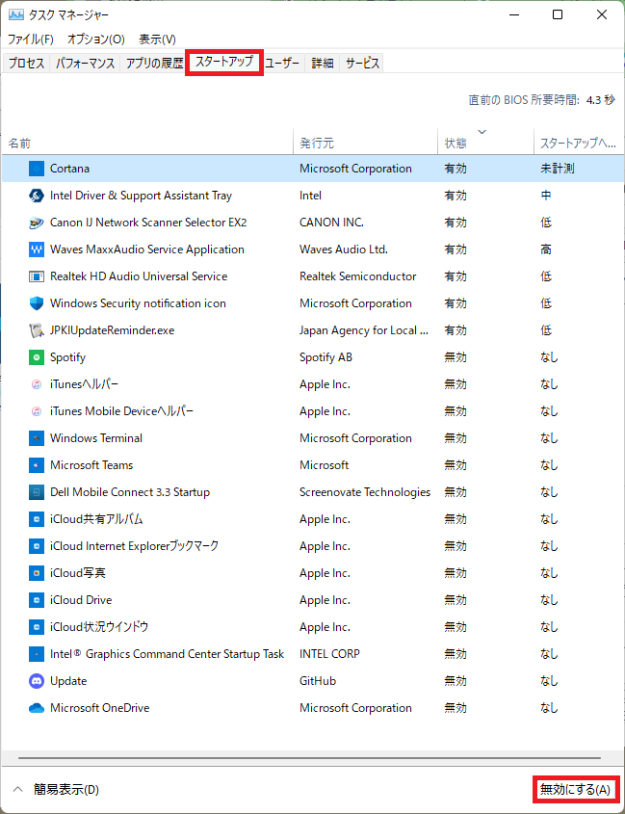Select the Spotify AB publisher cell
This screenshot has width=625, height=814.
coord(326,357)
